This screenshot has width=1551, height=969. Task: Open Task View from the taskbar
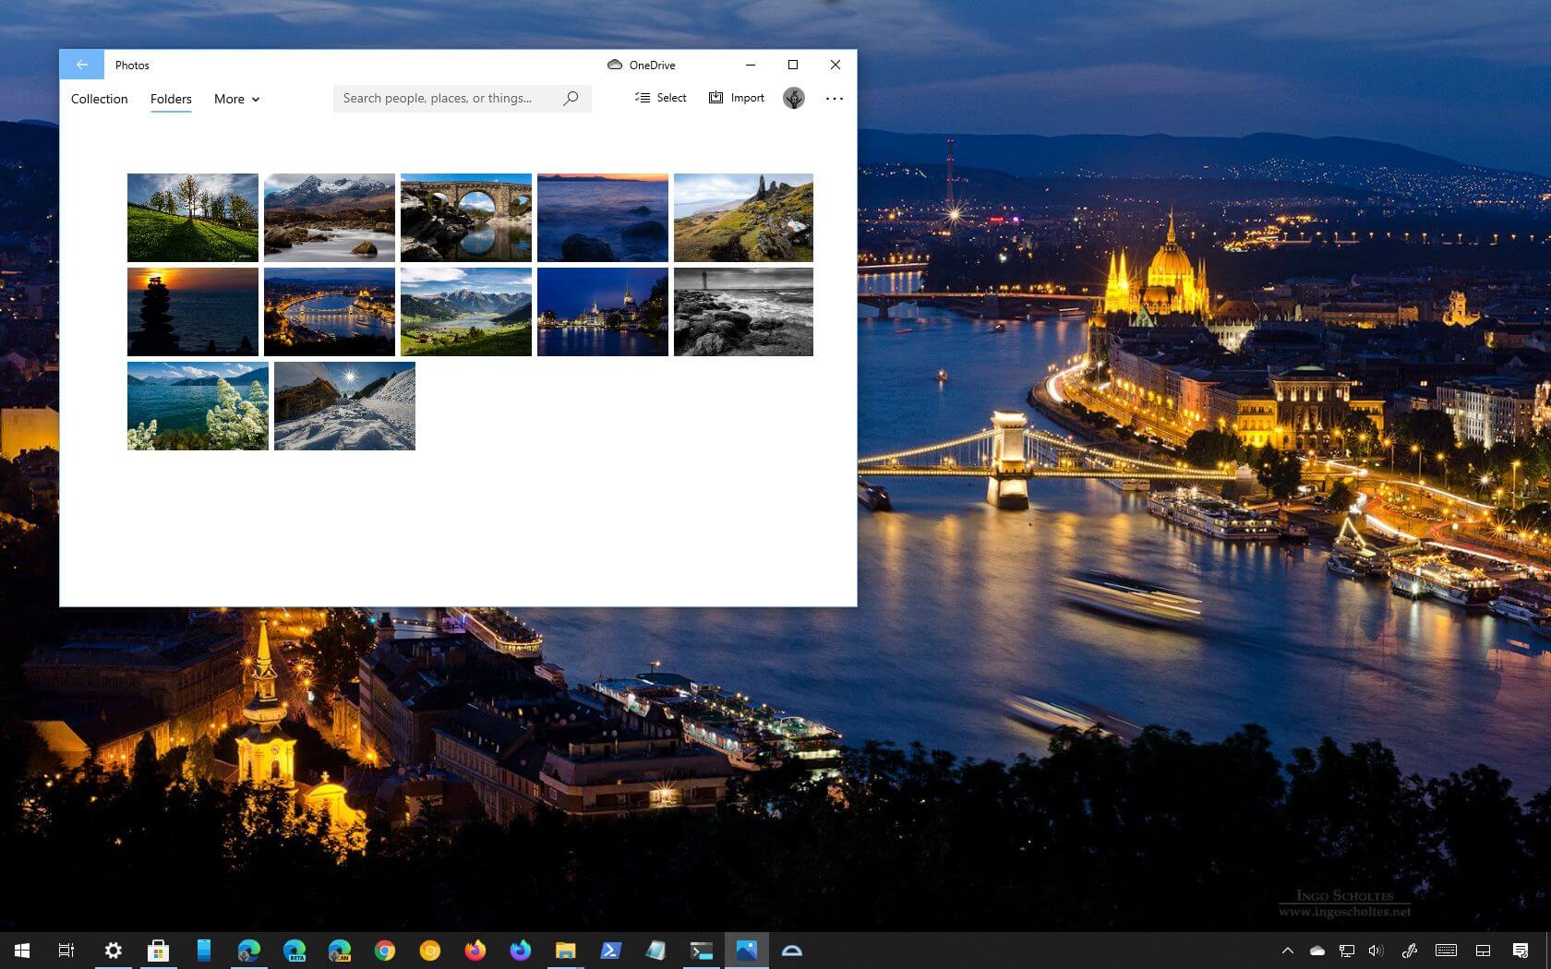(66, 951)
